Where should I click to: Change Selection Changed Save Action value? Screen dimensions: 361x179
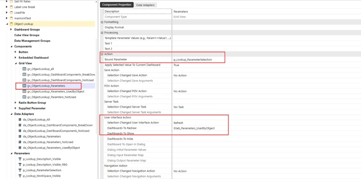266,75
